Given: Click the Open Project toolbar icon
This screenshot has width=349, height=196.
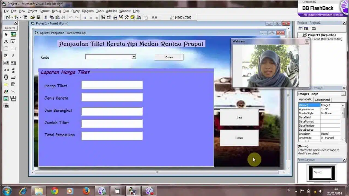Looking at the screenshot, I should tap(32, 17).
